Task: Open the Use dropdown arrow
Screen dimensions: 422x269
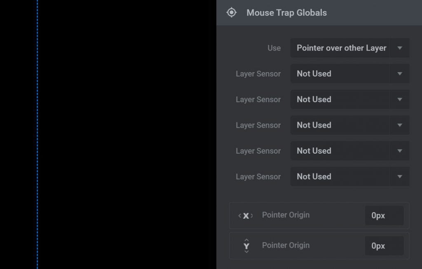Action: 399,48
